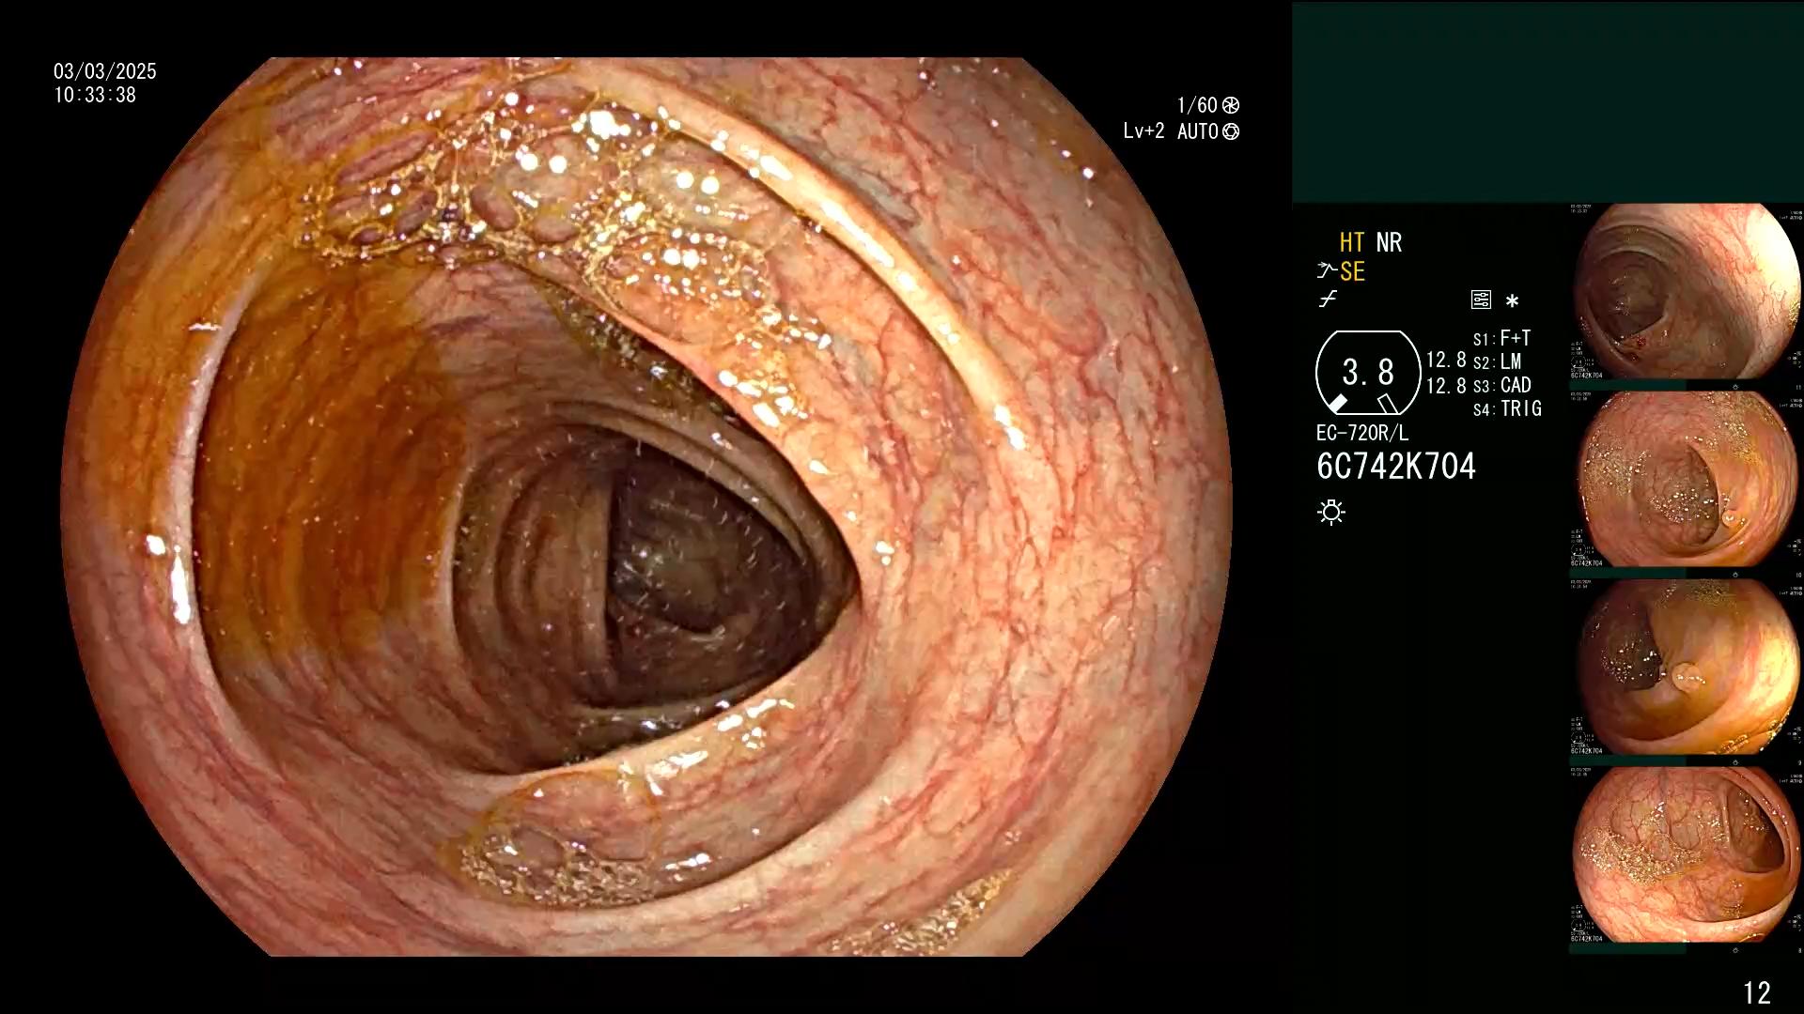
Task: Click the AUTO iris mode text
Action: (1197, 131)
